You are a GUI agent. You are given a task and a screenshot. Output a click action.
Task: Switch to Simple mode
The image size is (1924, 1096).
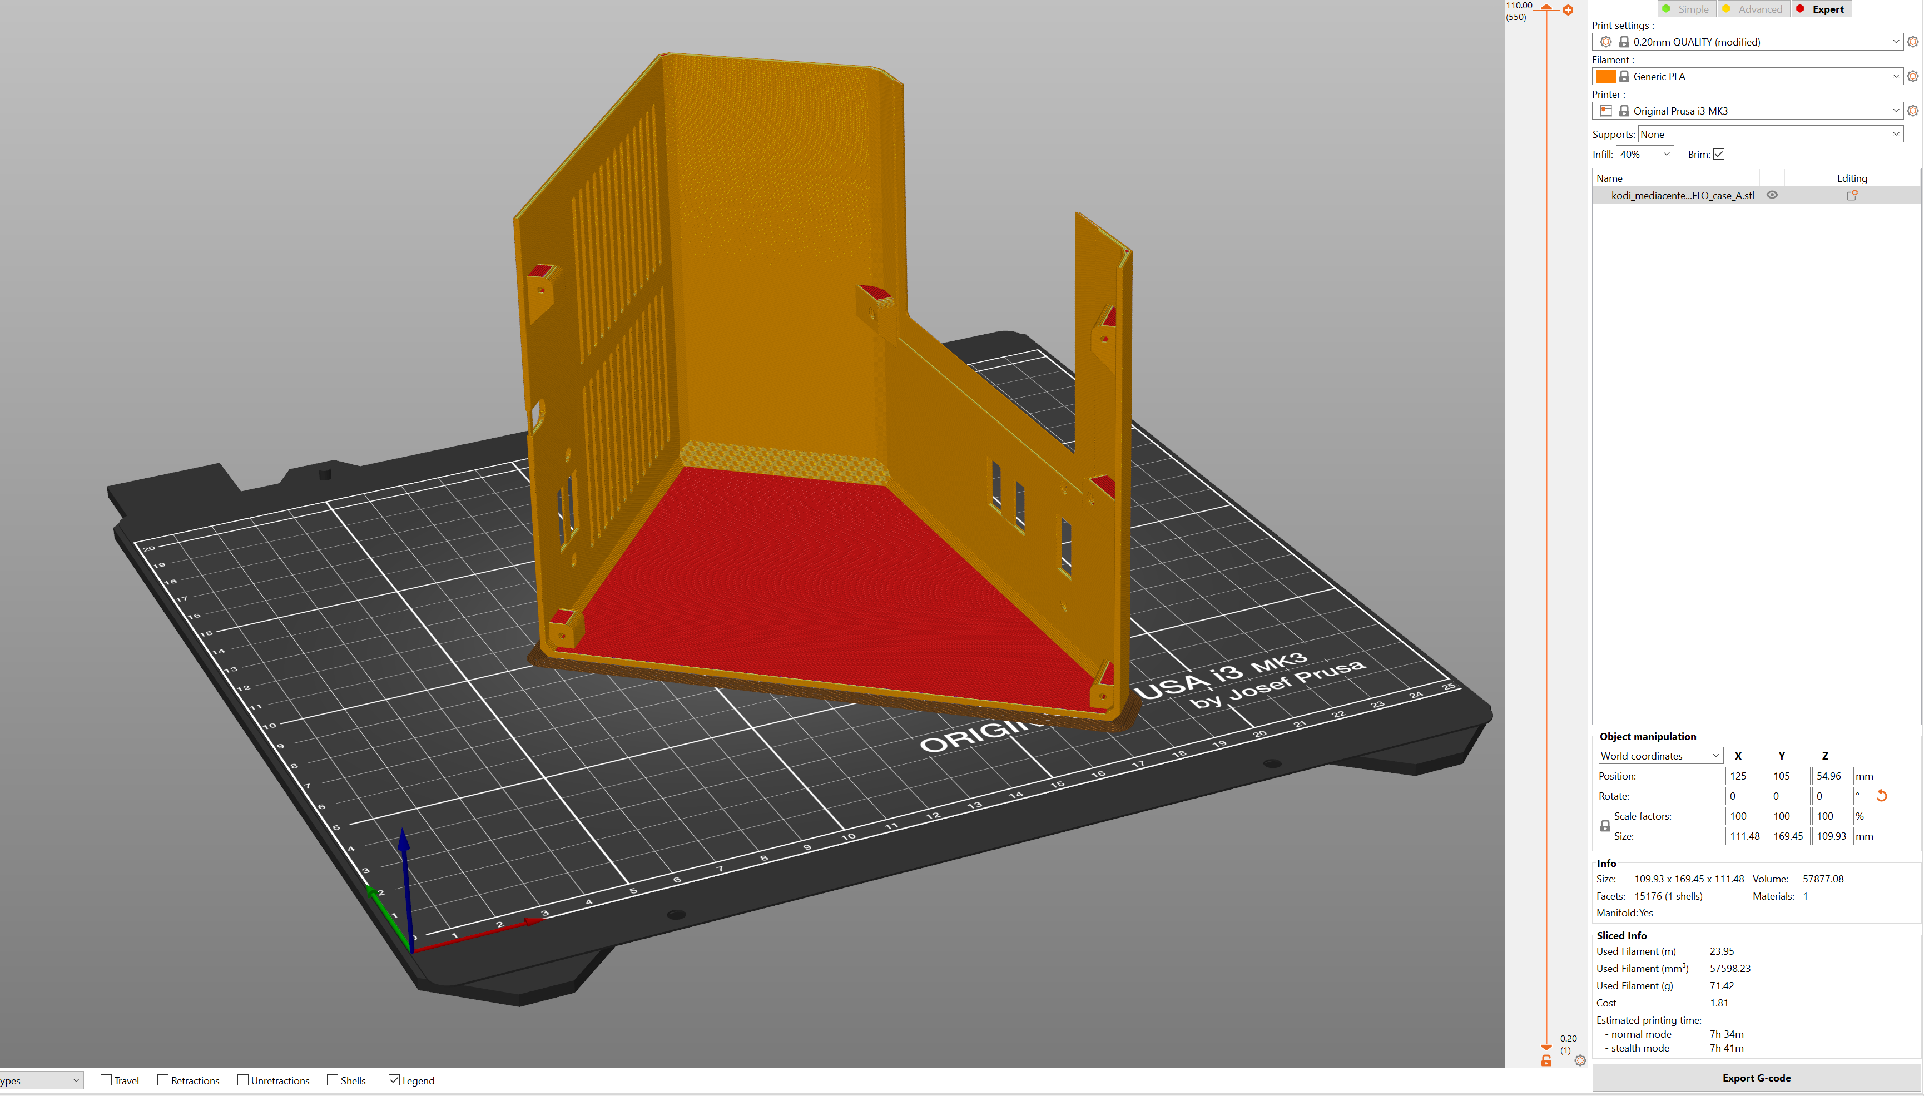1687,8
